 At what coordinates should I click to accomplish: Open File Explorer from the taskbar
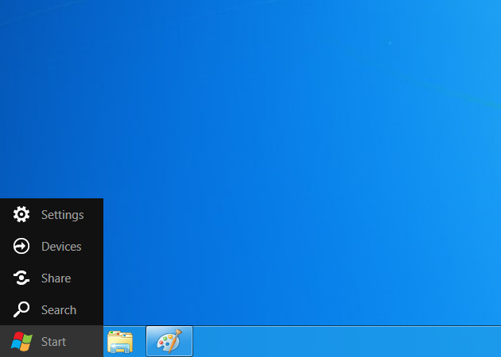120,342
